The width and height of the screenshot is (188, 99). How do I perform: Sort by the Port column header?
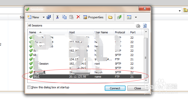point(135,32)
